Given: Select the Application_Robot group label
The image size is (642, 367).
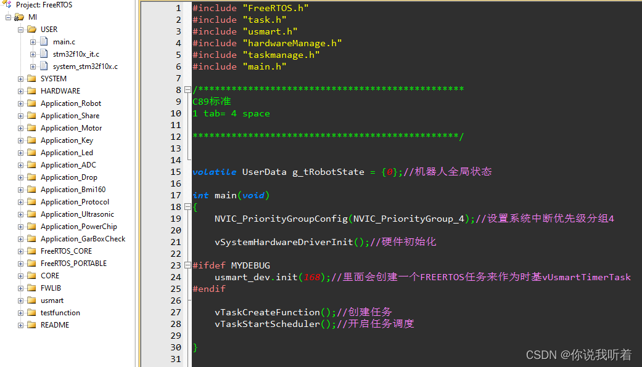Looking at the screenshot, I should (x=71, y=103).
